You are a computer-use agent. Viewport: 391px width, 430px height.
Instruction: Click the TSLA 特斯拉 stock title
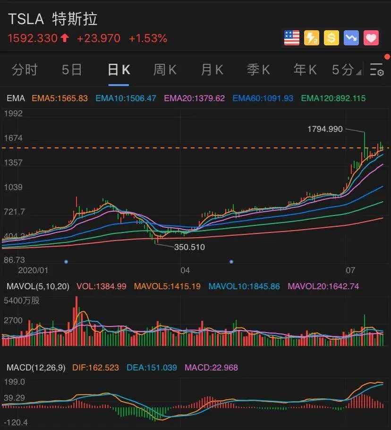(x=52, y=19)
